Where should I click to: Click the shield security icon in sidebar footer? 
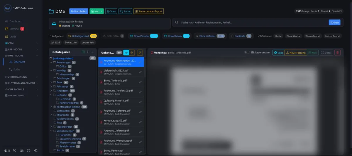[x=15, y=150]
